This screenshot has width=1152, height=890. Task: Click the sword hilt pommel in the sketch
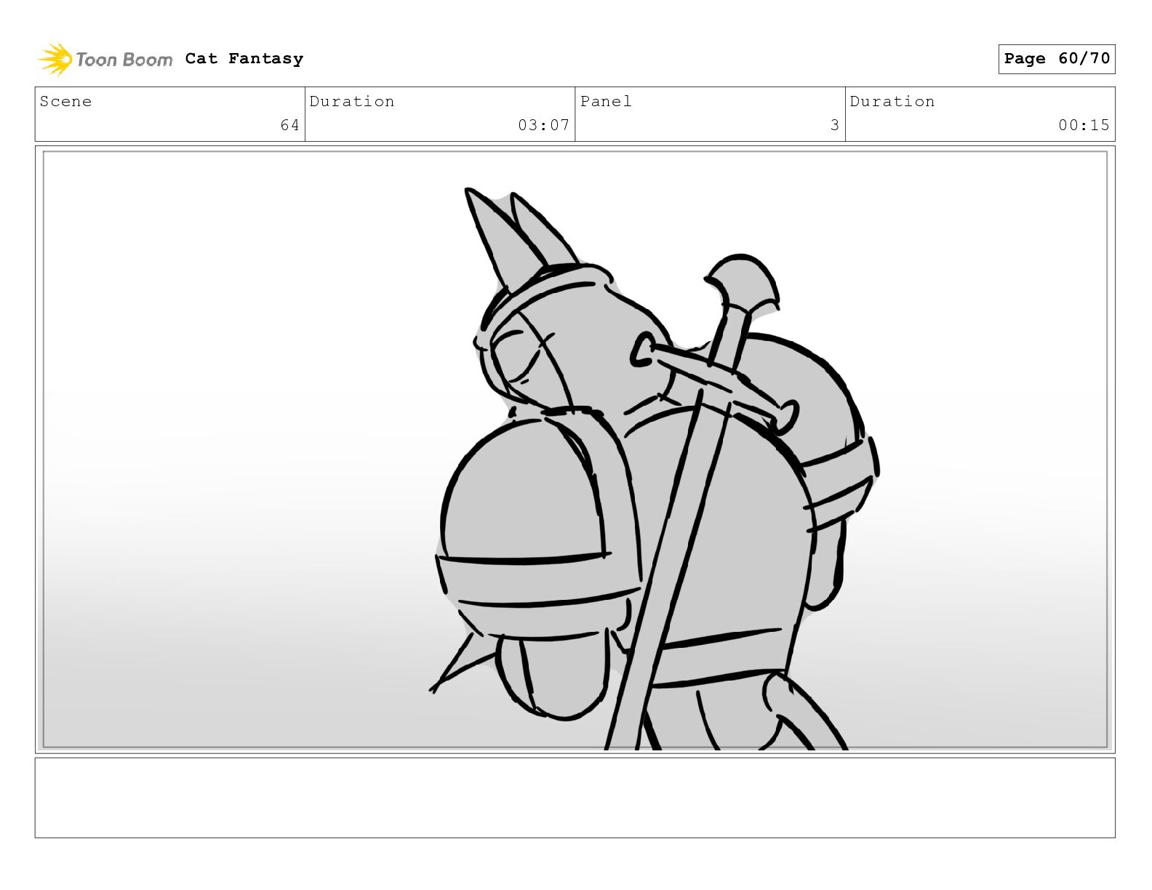(x=742, y=284)
